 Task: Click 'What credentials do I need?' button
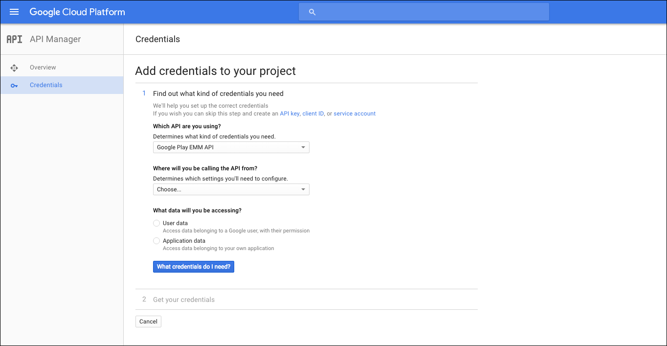coord(194,267)
